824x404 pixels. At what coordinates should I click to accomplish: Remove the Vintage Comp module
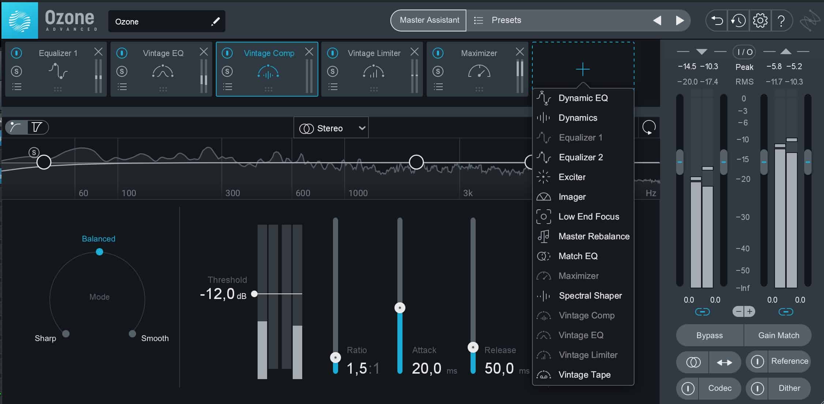(x=309, y=52)
